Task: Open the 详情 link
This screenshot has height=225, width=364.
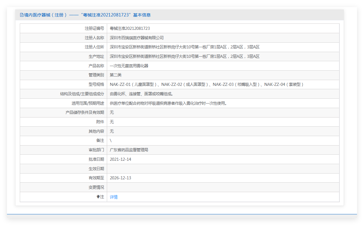Action: (x=114, y=197)
